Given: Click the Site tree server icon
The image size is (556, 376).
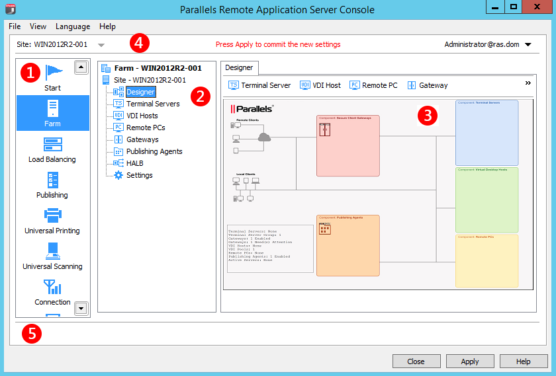Looking at the screenshot, I should click(106, 80).
